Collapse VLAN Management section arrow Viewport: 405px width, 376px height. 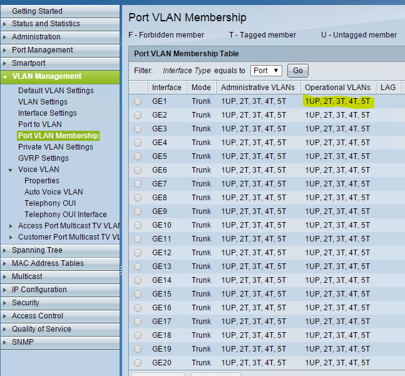pos(5,77)
